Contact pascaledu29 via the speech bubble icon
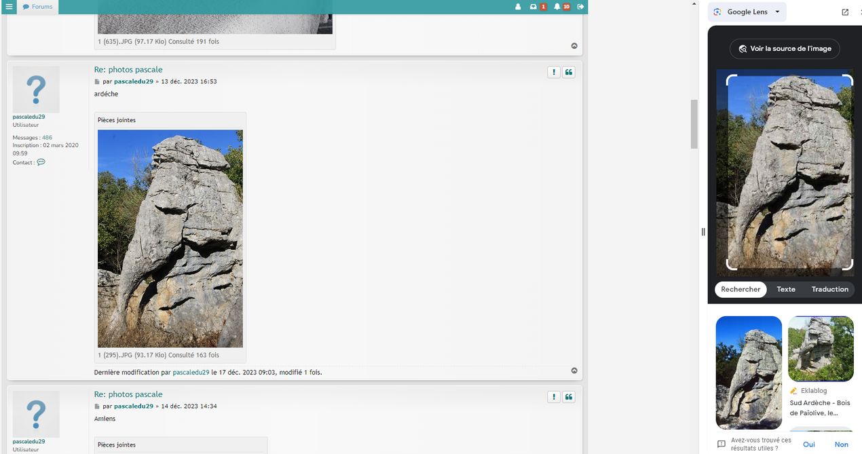The image size is (862, 454). pyautogui.click(x=41, y=162)
